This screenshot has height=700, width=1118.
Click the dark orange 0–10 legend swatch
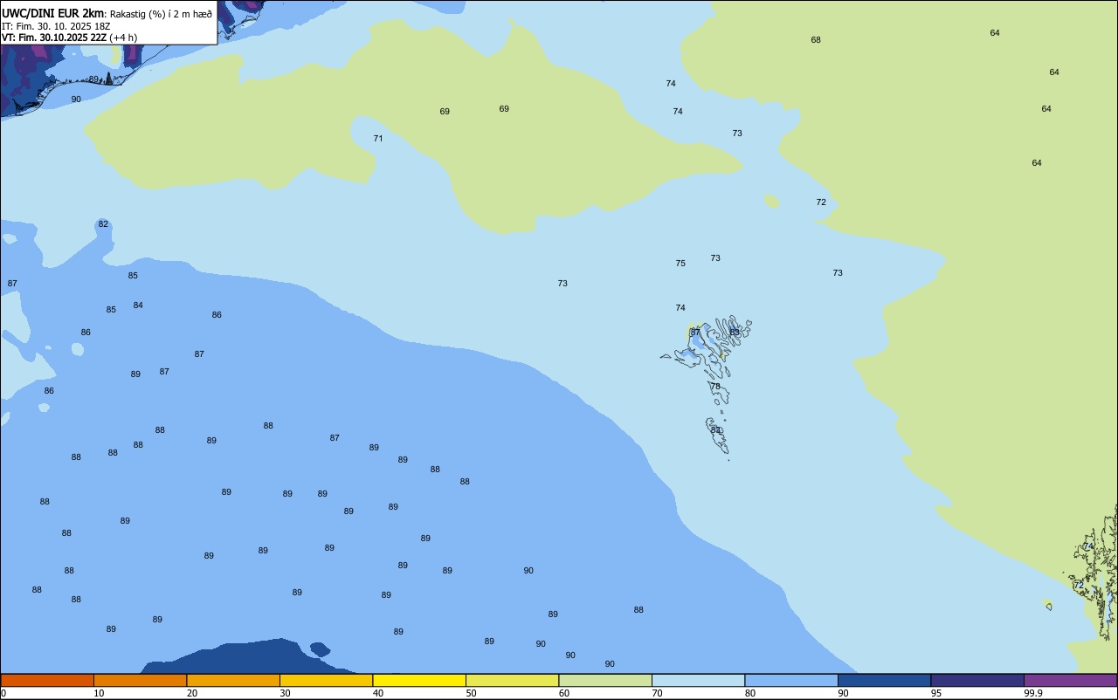coord(47,680)
